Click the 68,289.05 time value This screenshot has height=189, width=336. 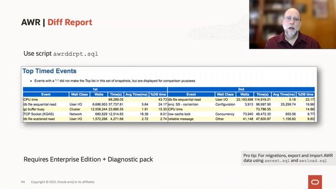point(116,100)
